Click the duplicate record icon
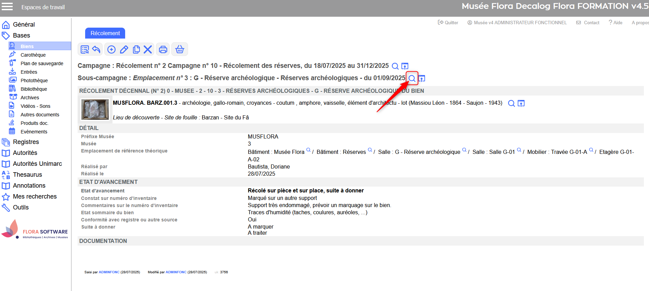This screenshot has width=649, height=291. click(136, 49)
